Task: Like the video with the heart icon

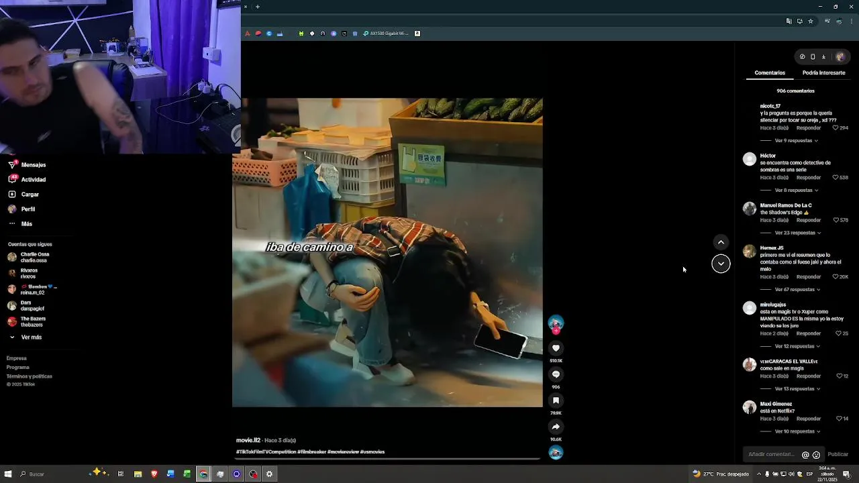Action: (x=556, y=348)
